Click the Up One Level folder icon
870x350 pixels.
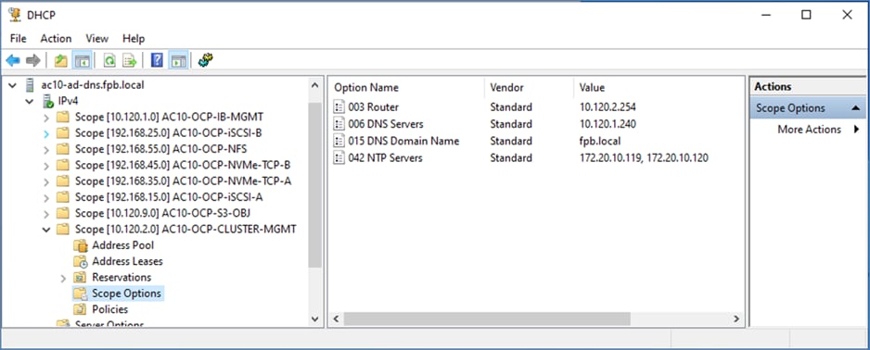(x=61, y=60)
